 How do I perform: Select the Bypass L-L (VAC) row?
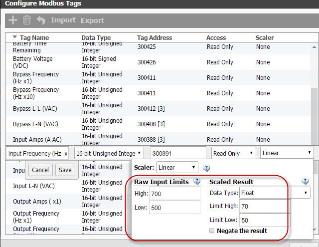[158, 109]
